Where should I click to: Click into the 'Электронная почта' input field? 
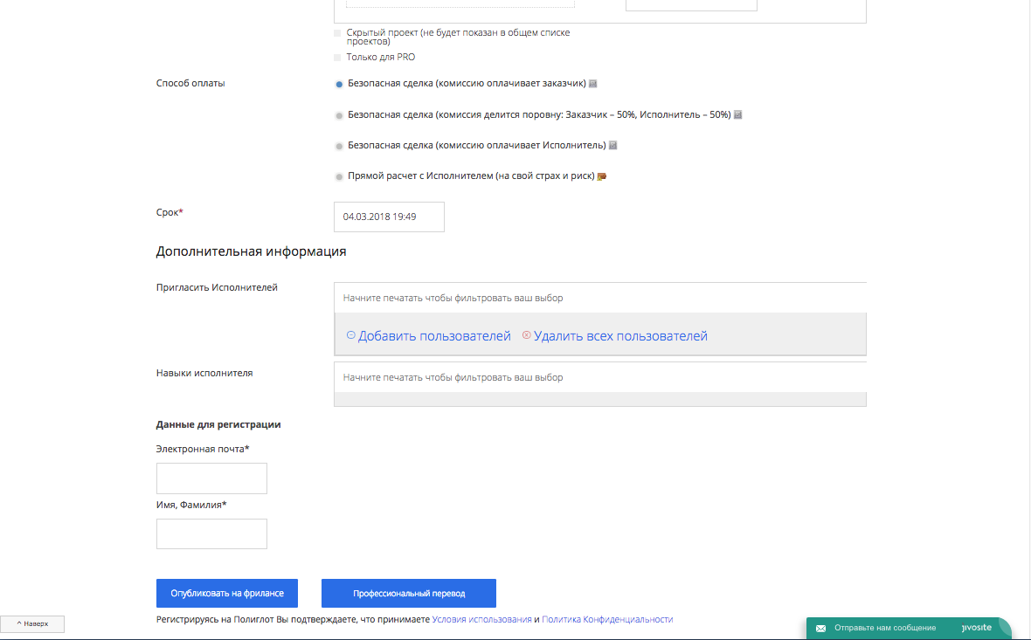coord(211,478)
